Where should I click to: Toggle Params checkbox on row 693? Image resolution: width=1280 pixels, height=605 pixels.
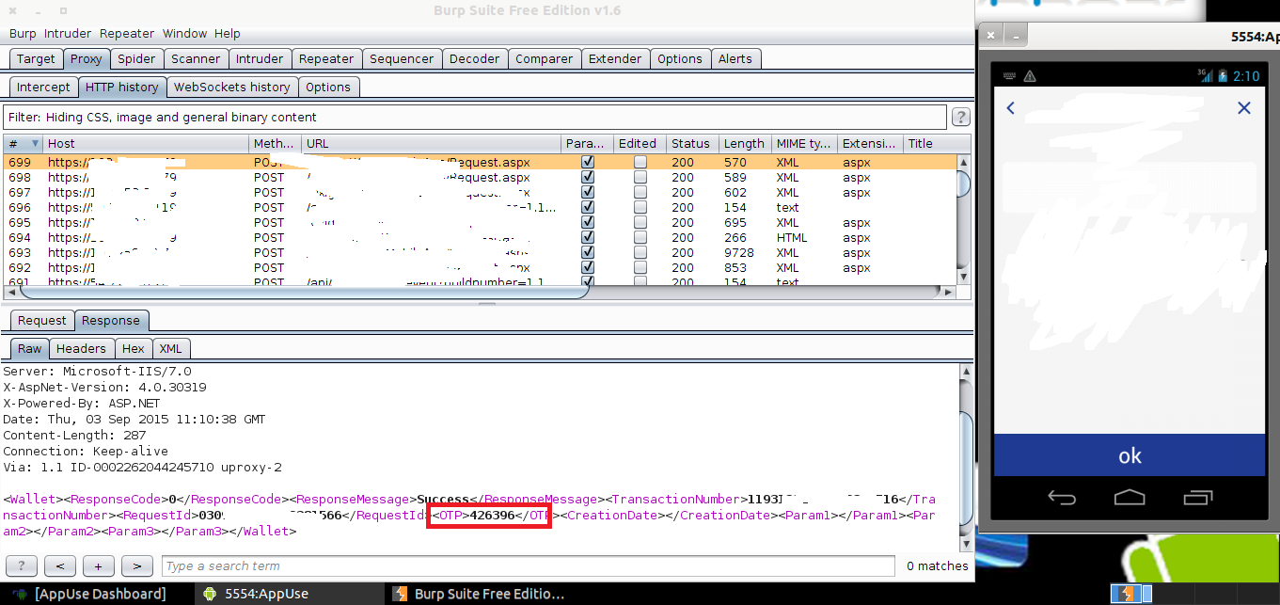click(588, 252)
